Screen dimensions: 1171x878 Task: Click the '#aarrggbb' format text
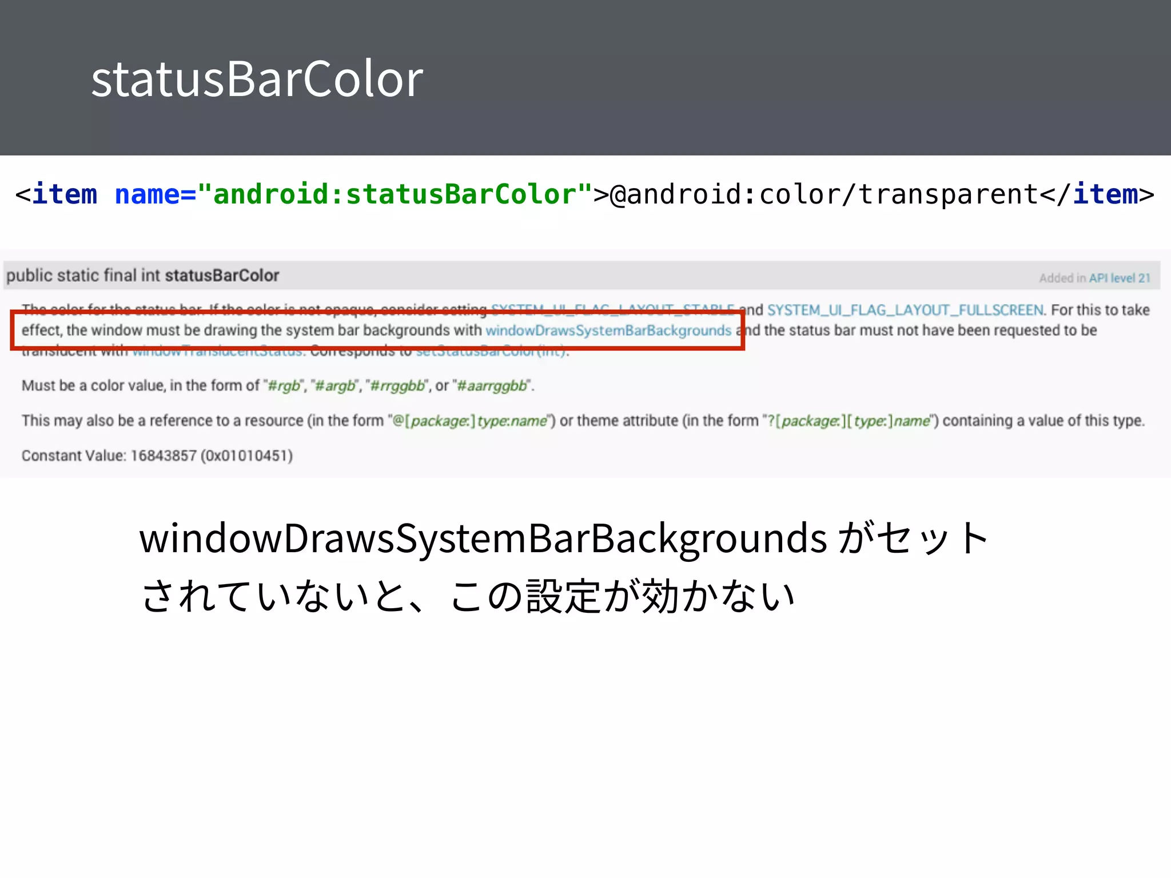click(x=492, y=386)
